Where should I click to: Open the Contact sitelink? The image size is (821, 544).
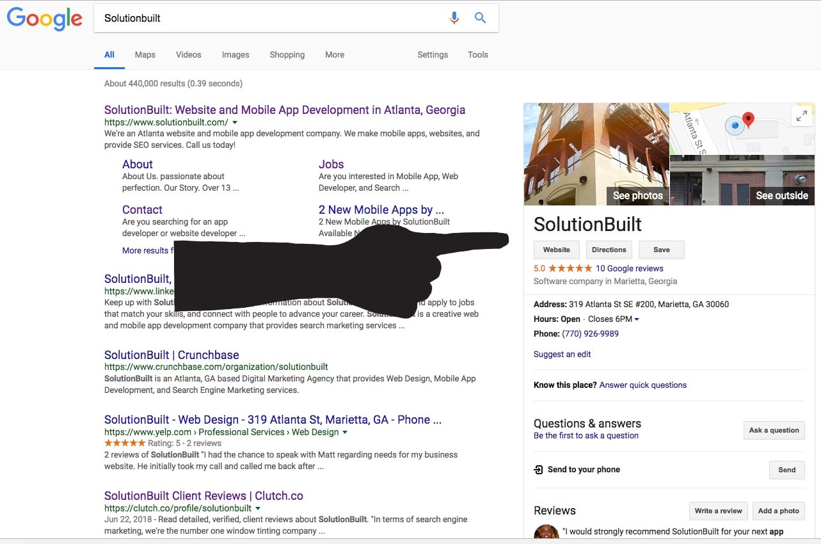(x=142, y=210)
